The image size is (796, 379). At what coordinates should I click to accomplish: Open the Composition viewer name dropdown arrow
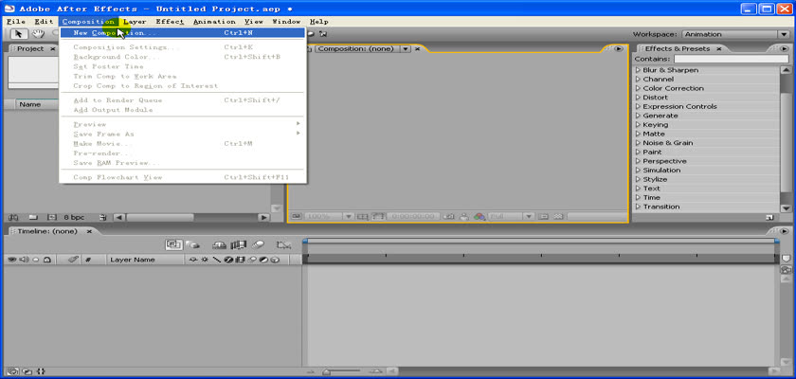(406, 48)
